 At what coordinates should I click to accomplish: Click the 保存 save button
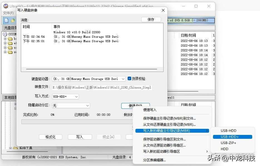[152, 19]
